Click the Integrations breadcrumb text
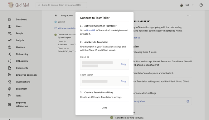The width and height of the screenshot is (209, 120). point(67,16)
